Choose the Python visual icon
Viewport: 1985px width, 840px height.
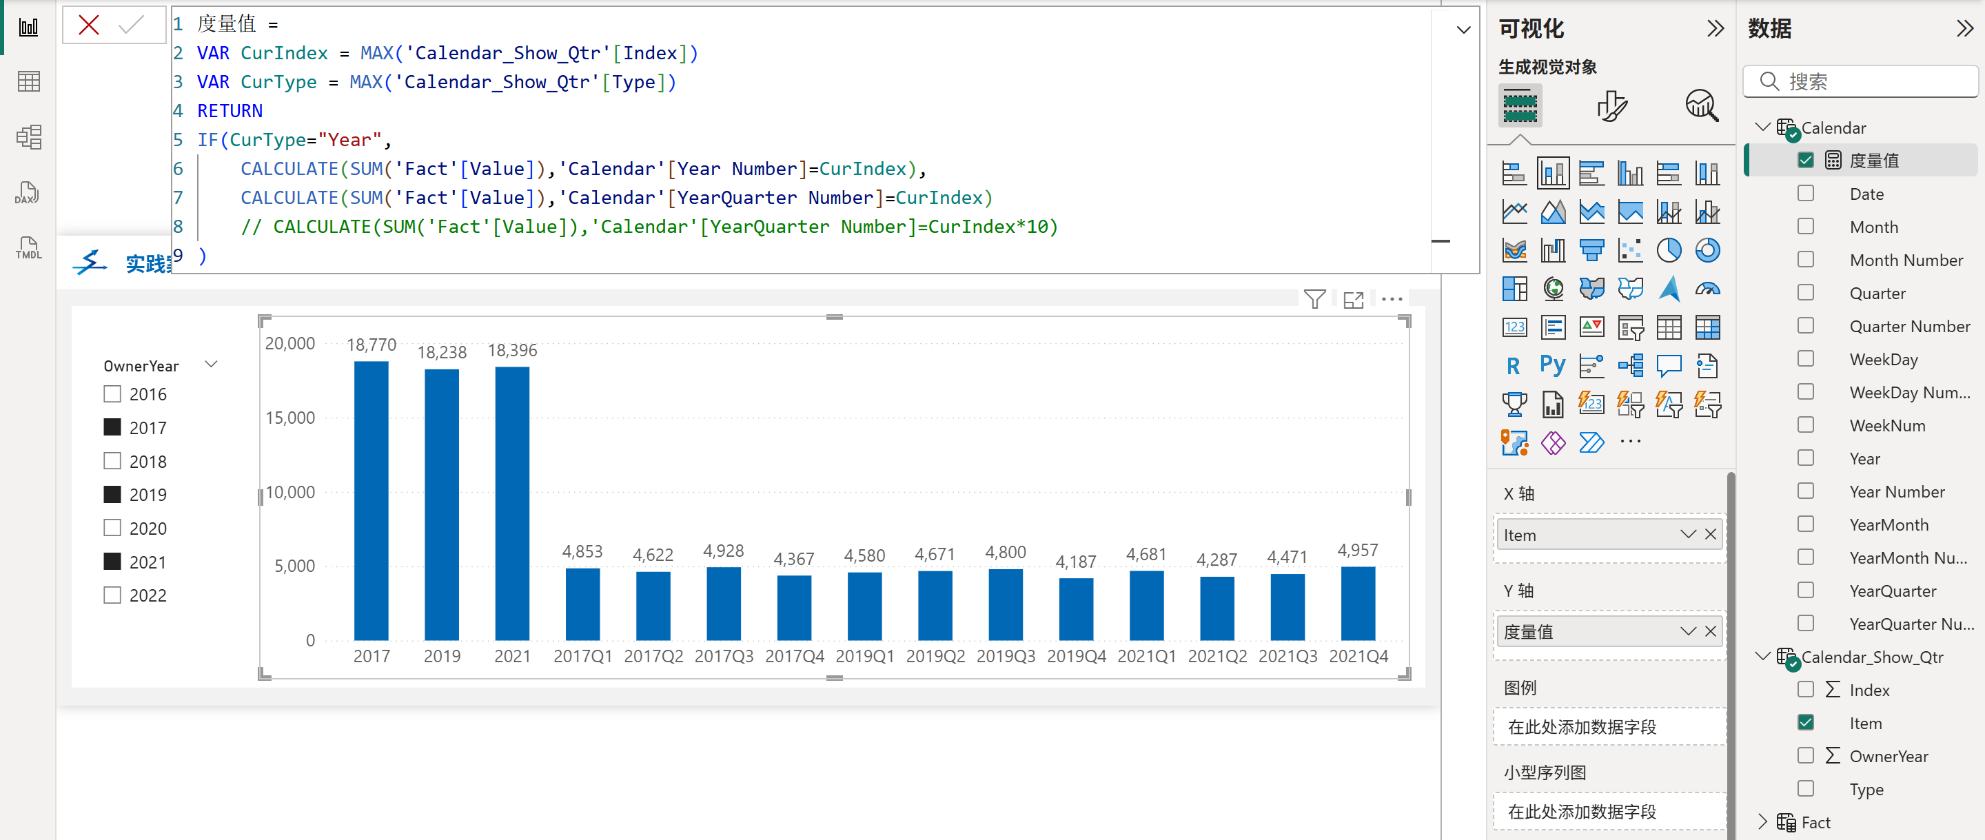(1552, 365)
